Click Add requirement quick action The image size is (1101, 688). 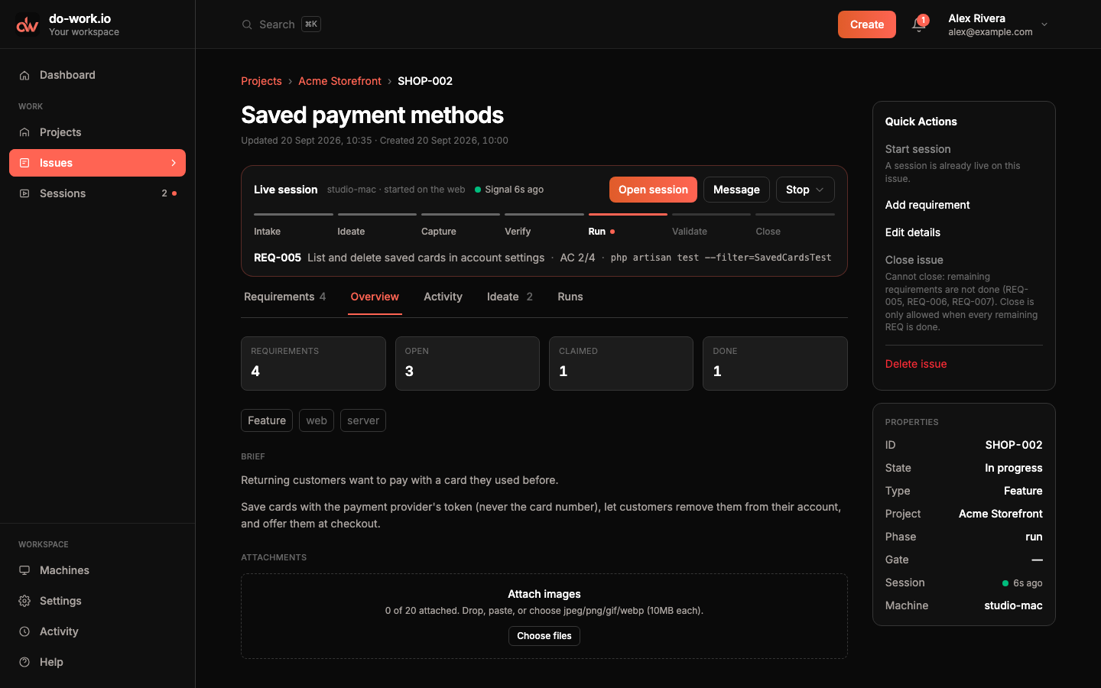[x=927, y=205]
